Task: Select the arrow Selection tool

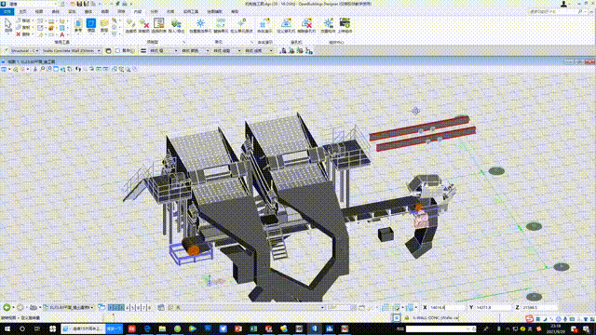Action: coord(8,26)
